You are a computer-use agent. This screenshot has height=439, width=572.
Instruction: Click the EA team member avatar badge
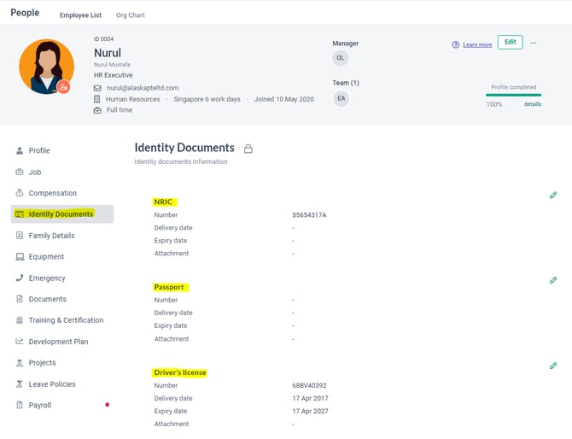341,98
